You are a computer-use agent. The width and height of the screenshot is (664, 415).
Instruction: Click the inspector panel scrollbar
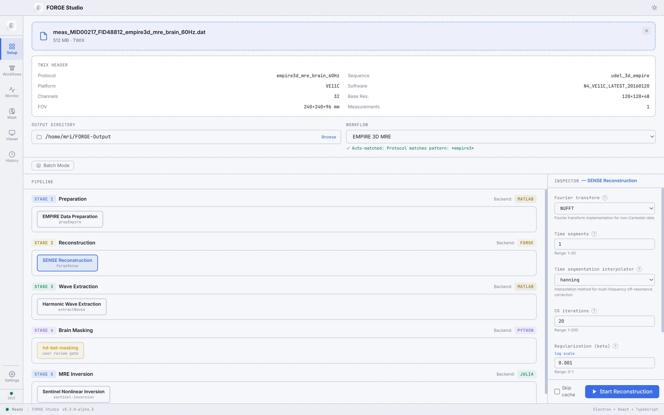[x=662, y=261]
